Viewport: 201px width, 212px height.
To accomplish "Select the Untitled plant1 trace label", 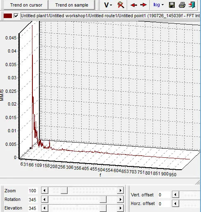I will pyautogui.click(x=110, y=16).
